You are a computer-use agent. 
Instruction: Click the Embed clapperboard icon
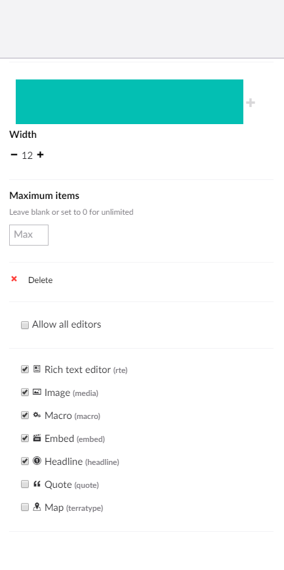pos(37,437)
